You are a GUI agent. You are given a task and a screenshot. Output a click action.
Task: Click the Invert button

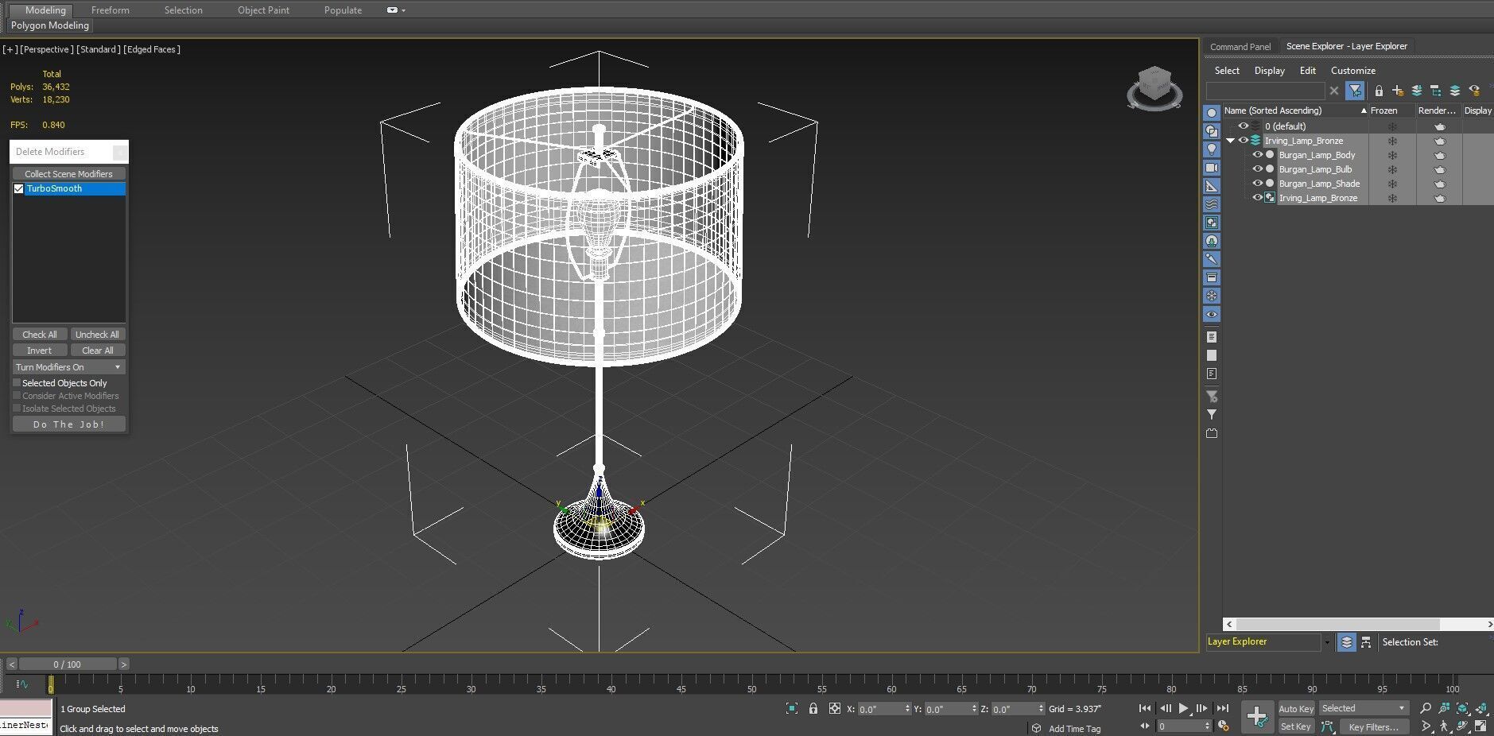pyautogui.click(x=39, y=351)
